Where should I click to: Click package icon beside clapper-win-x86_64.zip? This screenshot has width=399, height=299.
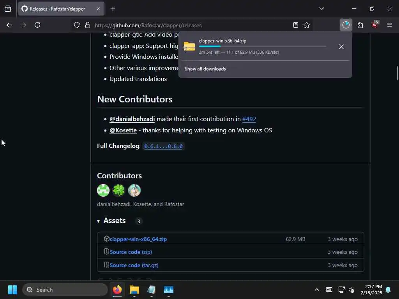point(107,239)
